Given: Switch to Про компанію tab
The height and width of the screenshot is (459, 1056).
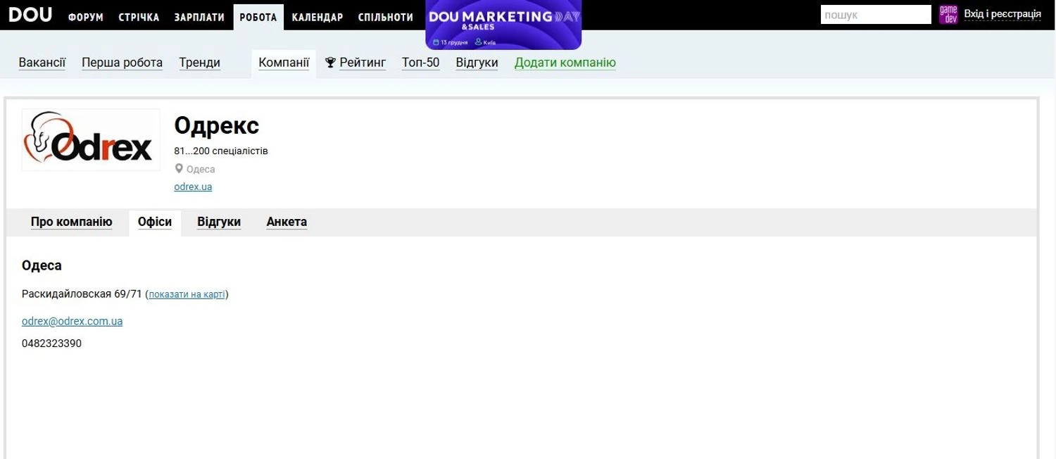Looking at the screenshot, I should [71, 222].
